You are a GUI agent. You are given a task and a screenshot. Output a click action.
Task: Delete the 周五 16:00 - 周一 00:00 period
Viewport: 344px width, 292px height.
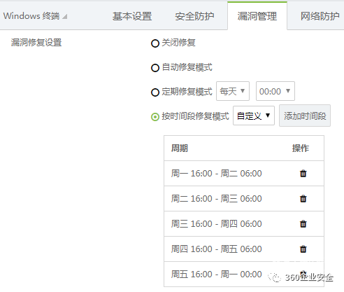coord(303,274)
